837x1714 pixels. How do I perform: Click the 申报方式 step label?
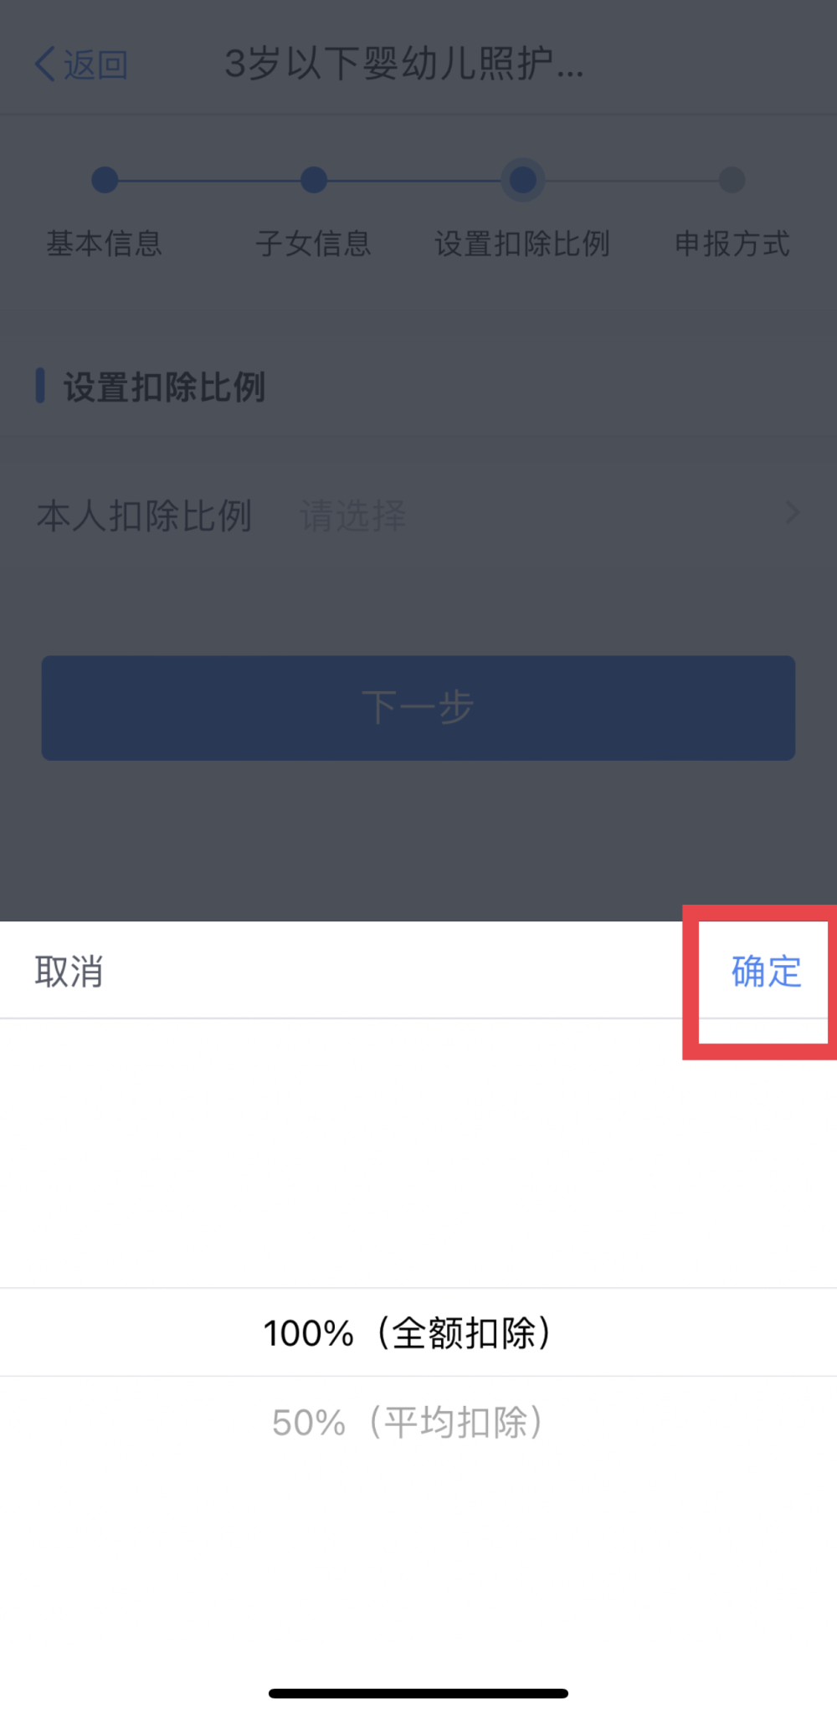(732, 244)
